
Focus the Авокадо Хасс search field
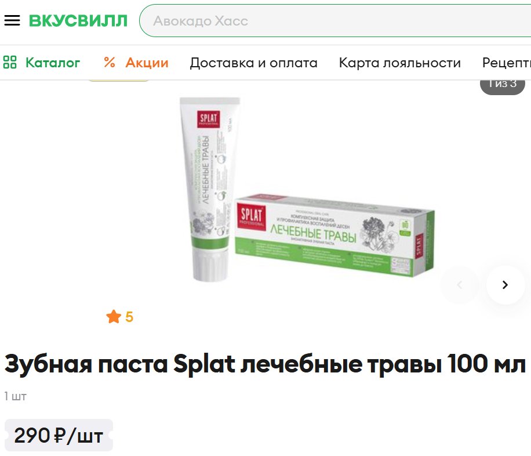[x=335, y=21]
